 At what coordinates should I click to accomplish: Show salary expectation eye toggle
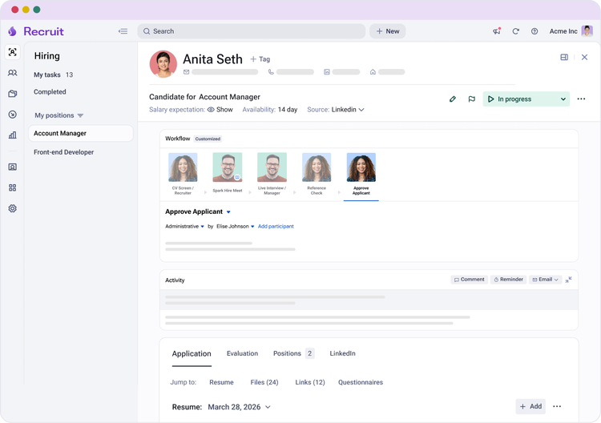[x=220, y=110]
